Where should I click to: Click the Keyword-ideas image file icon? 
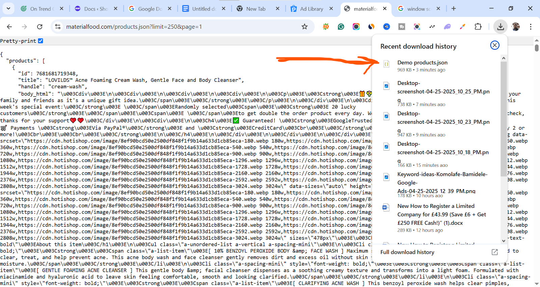tap(386, 177)
